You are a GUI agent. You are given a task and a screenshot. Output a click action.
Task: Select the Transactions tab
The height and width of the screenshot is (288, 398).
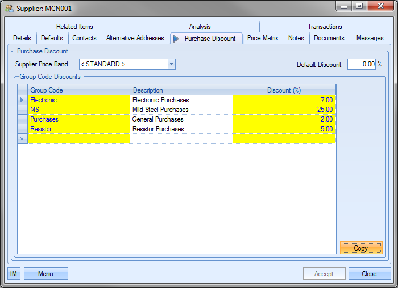pyautogui.click(x=325, y=27)
